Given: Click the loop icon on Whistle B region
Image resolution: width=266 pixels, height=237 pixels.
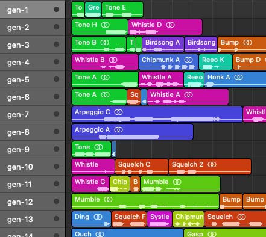Looking at the screenshot, I should pos(113,60).
